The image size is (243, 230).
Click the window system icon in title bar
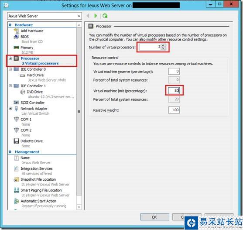point(6,5)
